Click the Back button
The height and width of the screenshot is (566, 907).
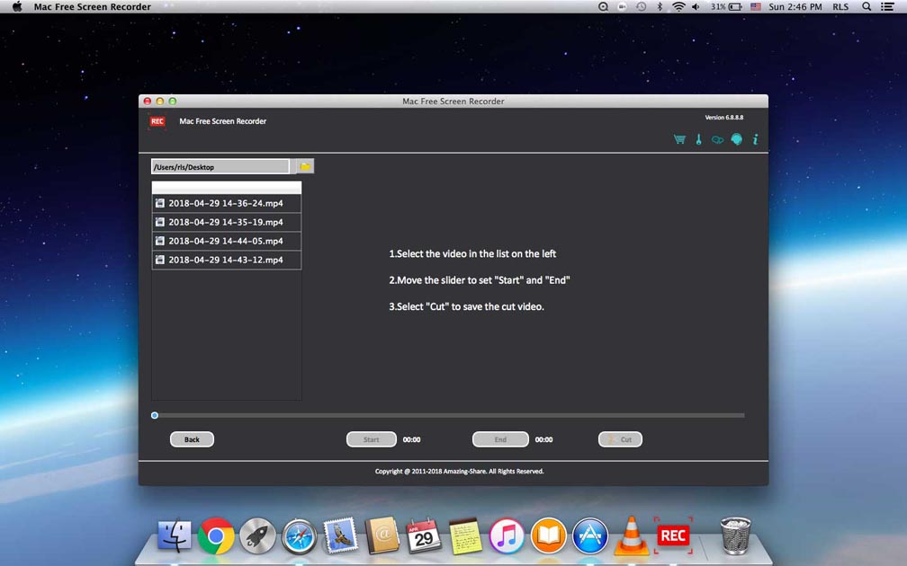(192, 439)
